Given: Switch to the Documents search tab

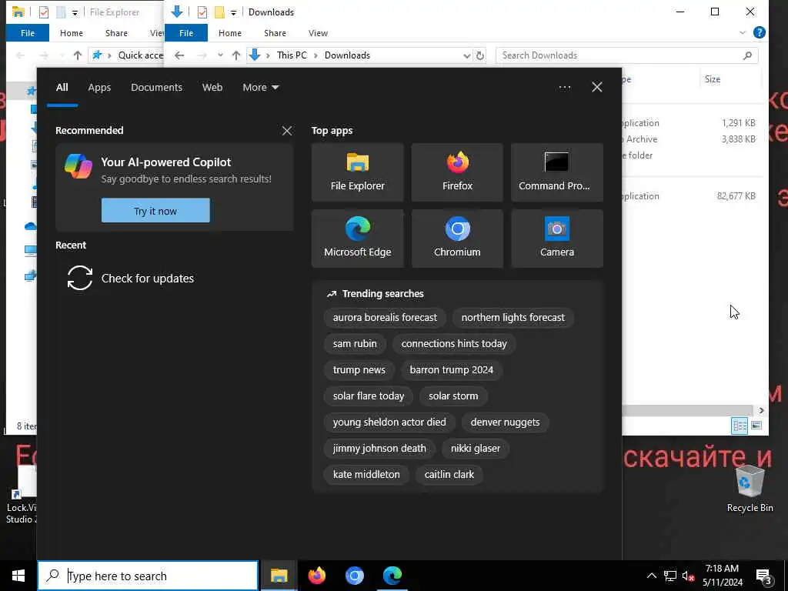Looking at the screenshot, I should 156,88.
